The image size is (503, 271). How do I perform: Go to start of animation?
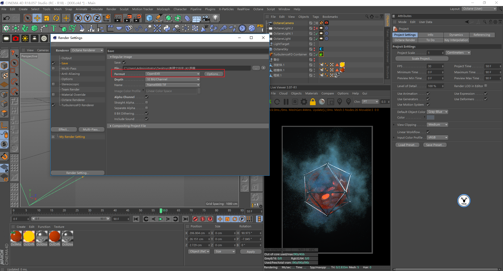[x=136, y=219]
